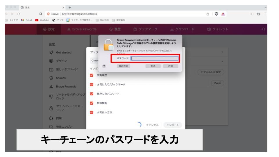Click the インポート button
This screenshot has width=279, height=157.
tap(173, 125)
